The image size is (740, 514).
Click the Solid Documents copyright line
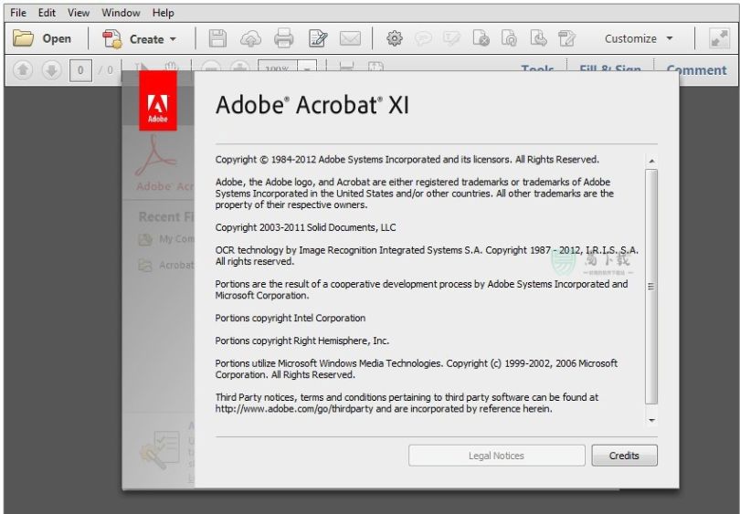point(305,227)
